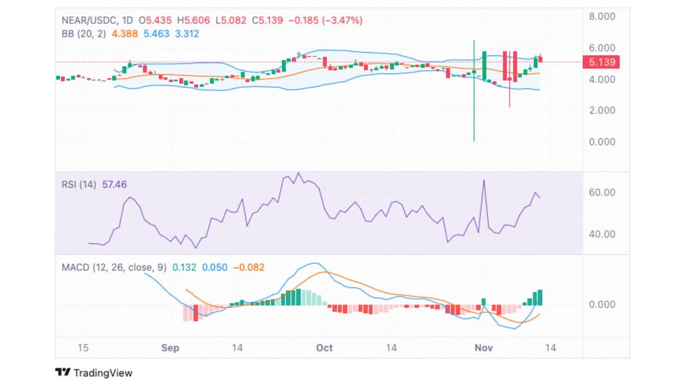The height and width of the screenshot is (386, 686).
Task: Click the green MACD histogram value 0.132
Action: click(184, 267)
